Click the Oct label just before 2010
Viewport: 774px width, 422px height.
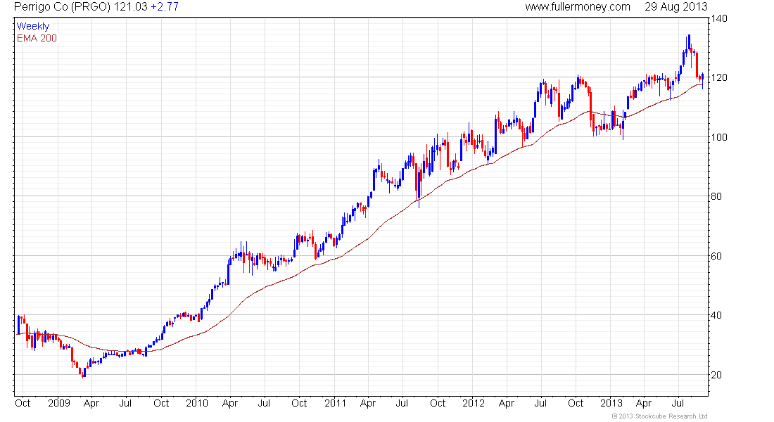coord(161,403)
